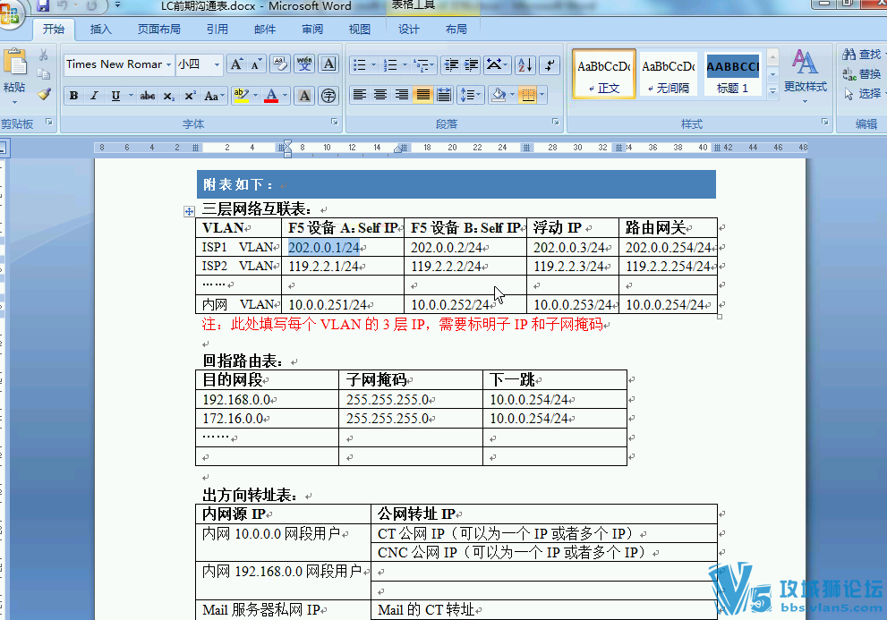Open the Times New Roman font dropdown
887x620 pixels.
[170, 64]
